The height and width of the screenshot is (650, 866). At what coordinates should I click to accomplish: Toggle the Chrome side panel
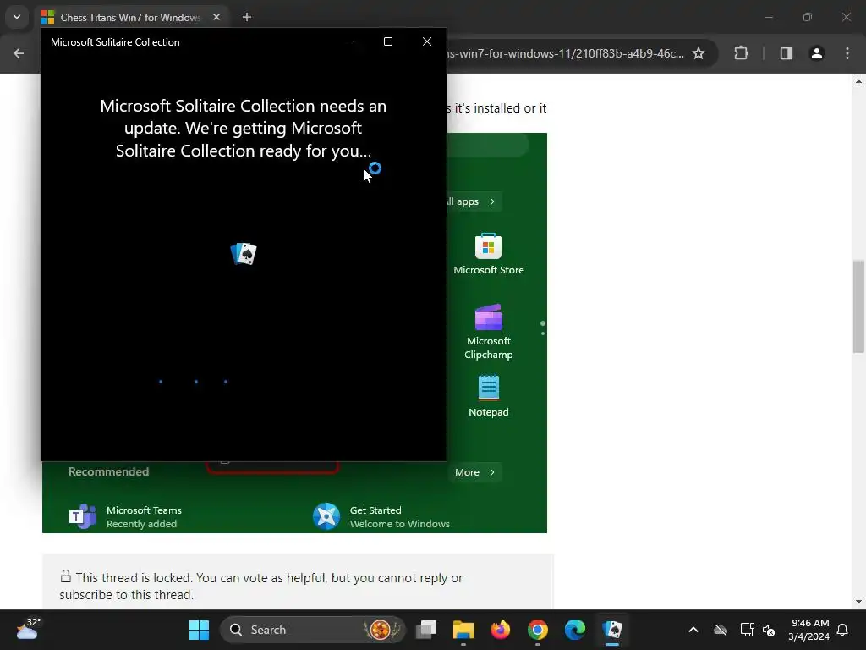point(787,53)
